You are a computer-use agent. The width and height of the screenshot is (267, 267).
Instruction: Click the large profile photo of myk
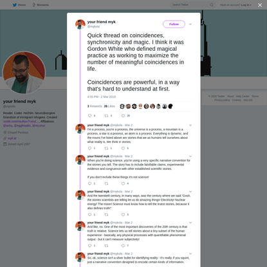(x=24, y=73)
